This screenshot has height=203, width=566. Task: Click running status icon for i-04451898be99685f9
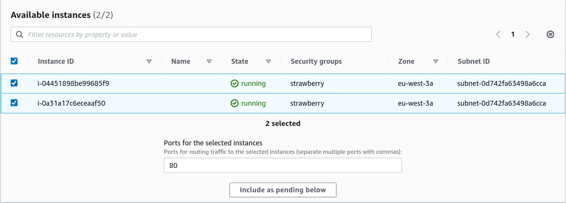click(x=235, y=84)
